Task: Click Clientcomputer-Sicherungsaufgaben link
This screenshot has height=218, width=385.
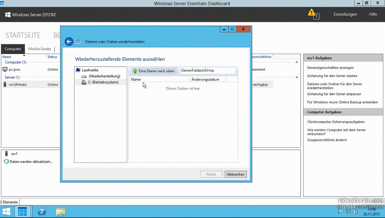Action: pyautogui.click(x=336, y=122)
